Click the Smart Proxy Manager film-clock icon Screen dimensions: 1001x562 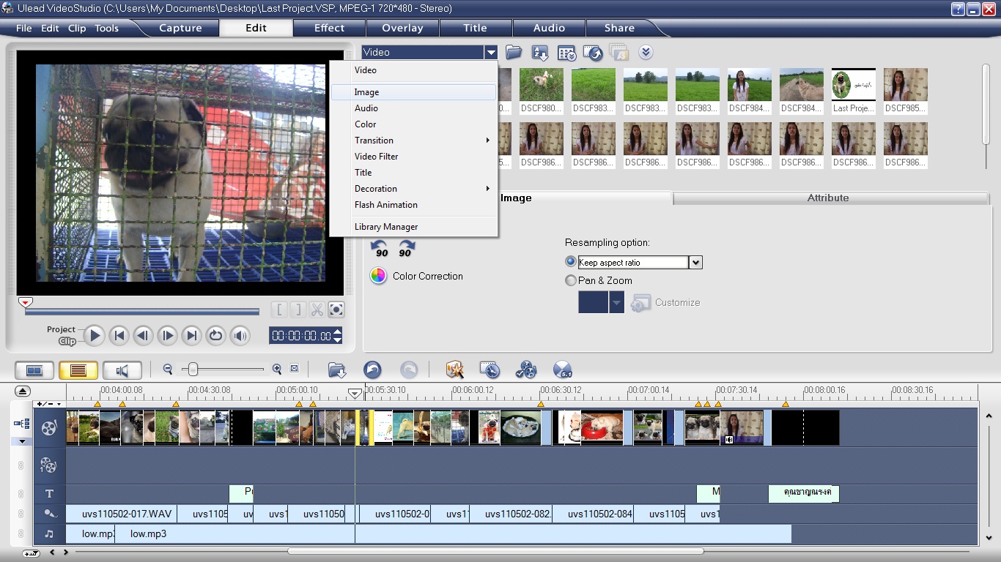point(490,370)
